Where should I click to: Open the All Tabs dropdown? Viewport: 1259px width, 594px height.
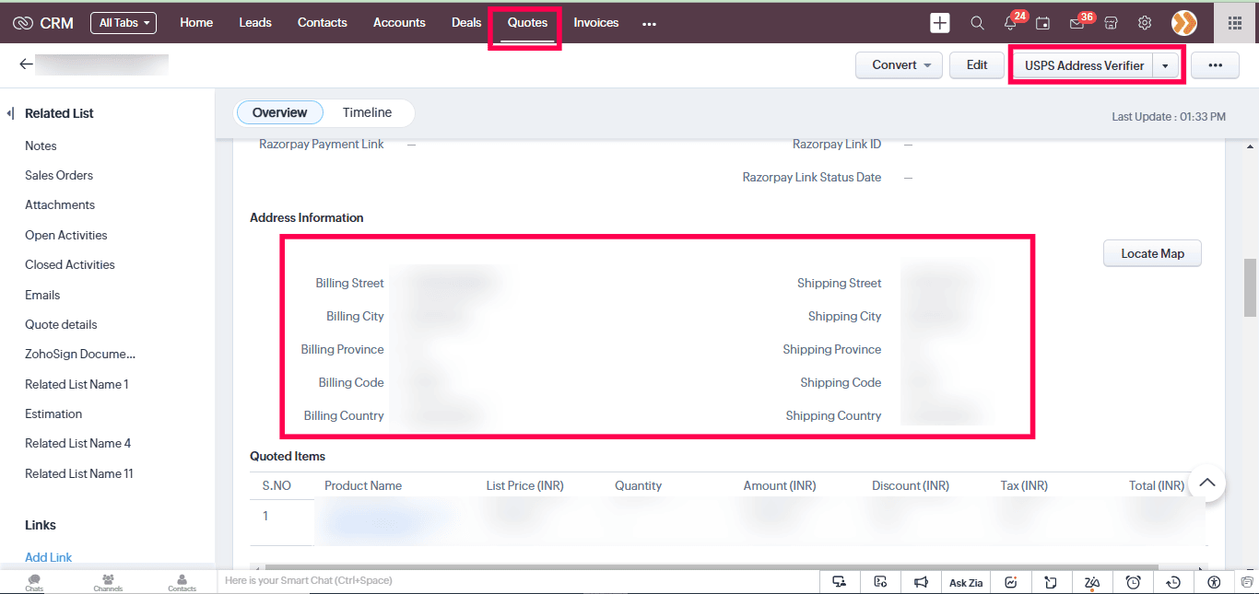[124, 23]
